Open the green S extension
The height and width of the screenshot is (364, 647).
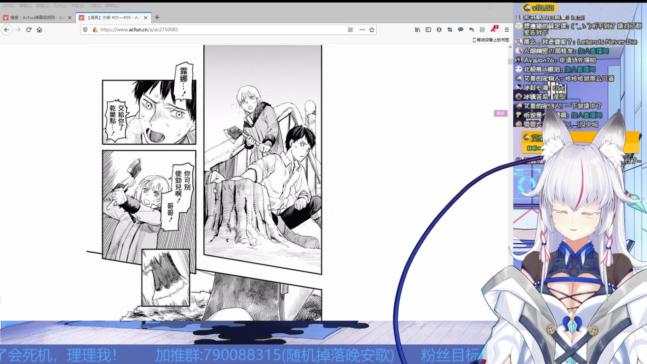coord(482,30)
